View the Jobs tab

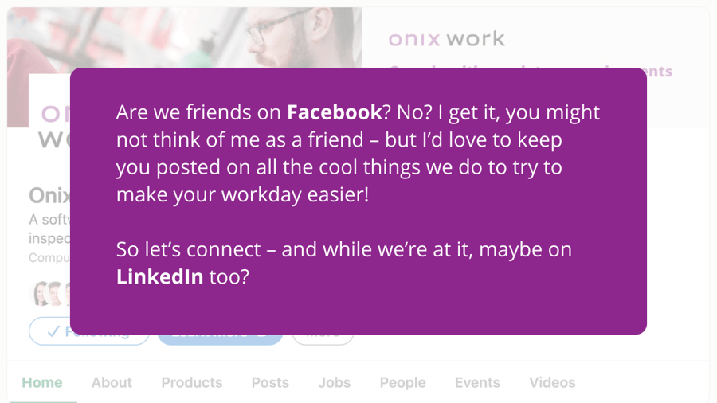[x=335, y=382]
